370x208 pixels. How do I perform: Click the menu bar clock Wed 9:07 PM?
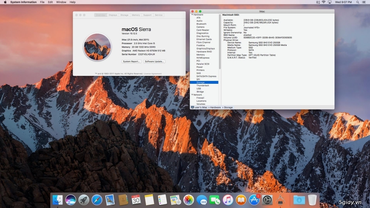click(343, 2)
